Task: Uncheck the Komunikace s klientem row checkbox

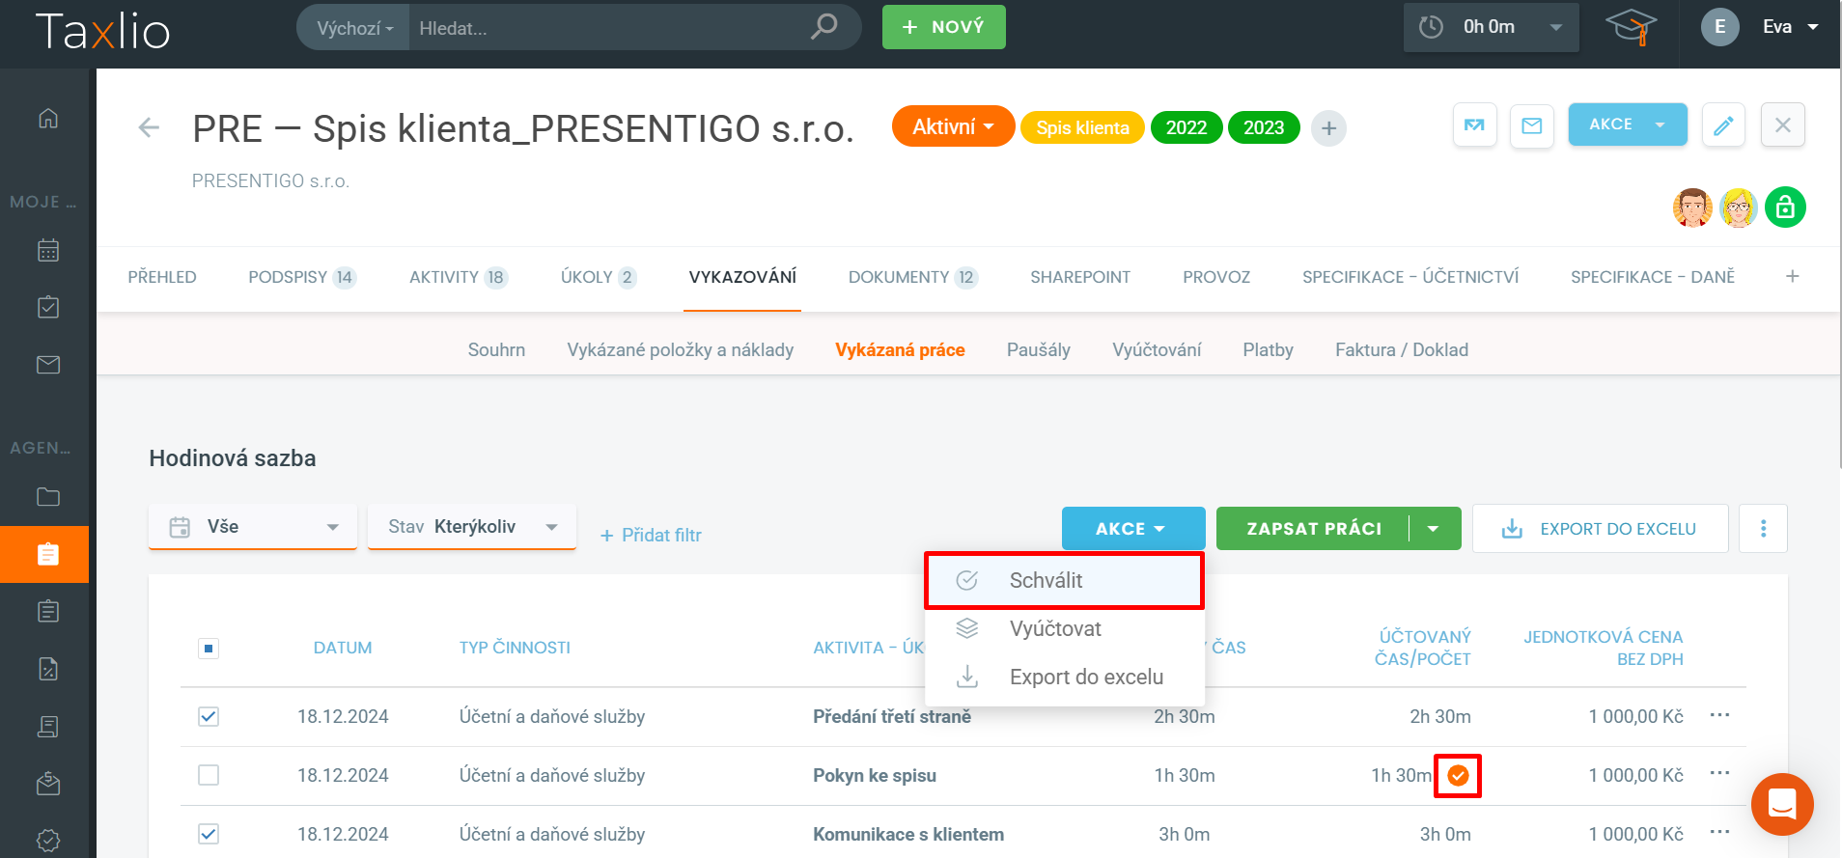Action: click(209, 834)
